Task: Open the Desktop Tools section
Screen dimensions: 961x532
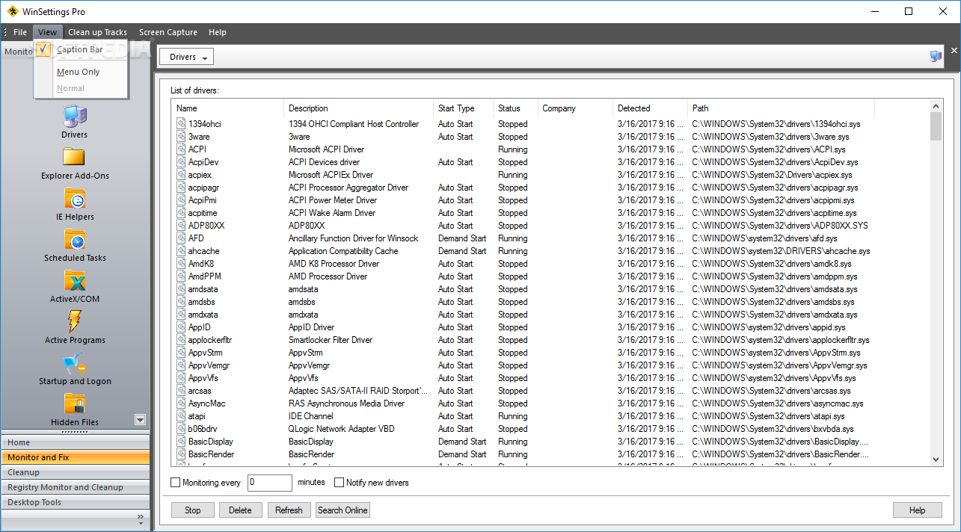Action: (75, 502)
